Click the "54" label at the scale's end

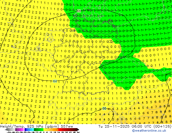[78, 132]
